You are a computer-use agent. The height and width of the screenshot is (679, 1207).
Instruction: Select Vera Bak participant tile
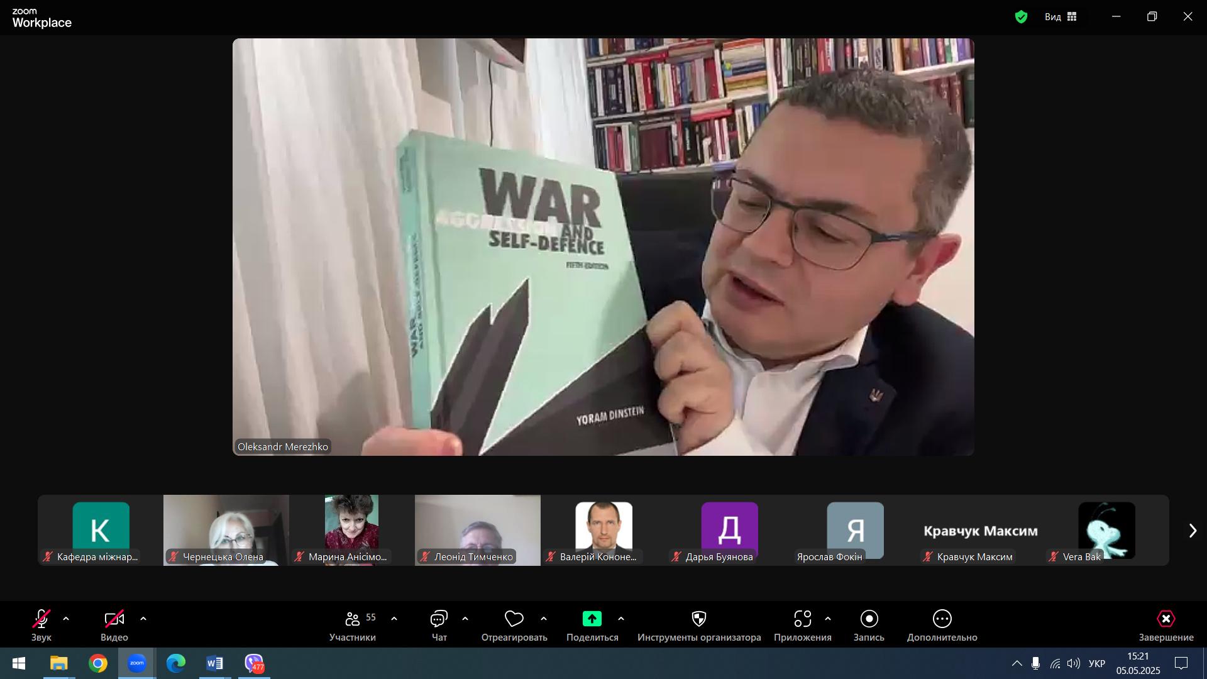pyautogui.click(x=1106, y=530)
